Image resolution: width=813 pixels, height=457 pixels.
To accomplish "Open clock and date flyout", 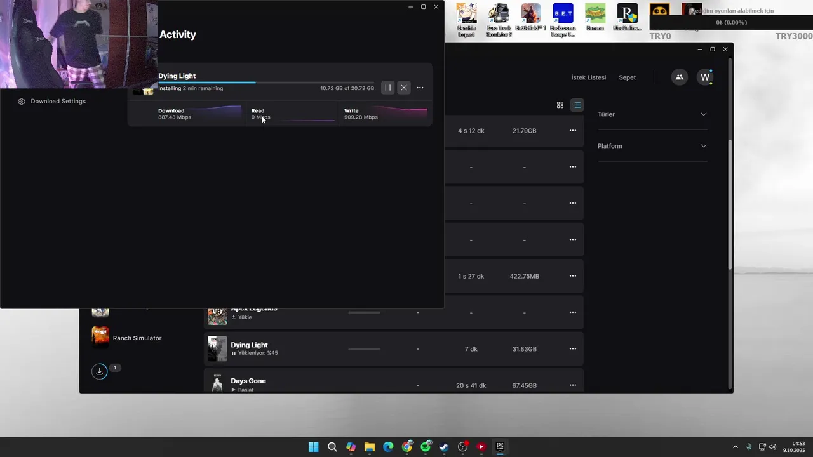I will pos(794,447).
